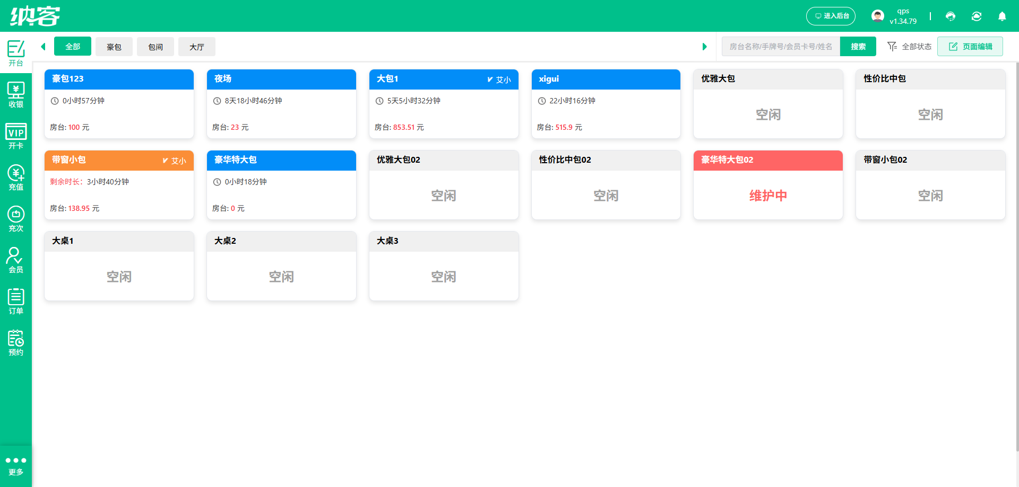Click the 页面编辑 button
This screenshot has height=487, width=1019.
click(970, 47)
